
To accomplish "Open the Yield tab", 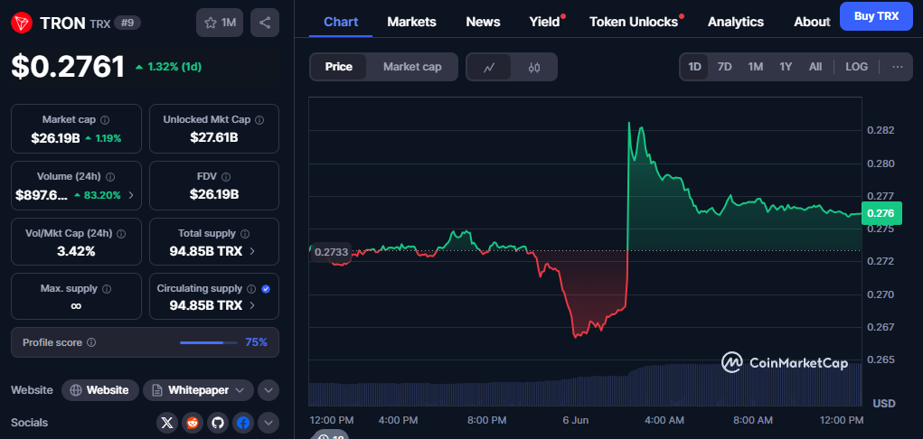I will (x=544, y=22).
